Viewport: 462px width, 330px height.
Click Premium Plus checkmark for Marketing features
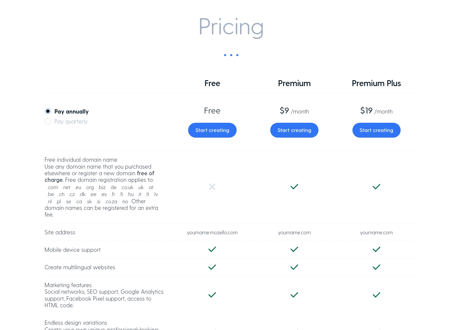[377, 295]
